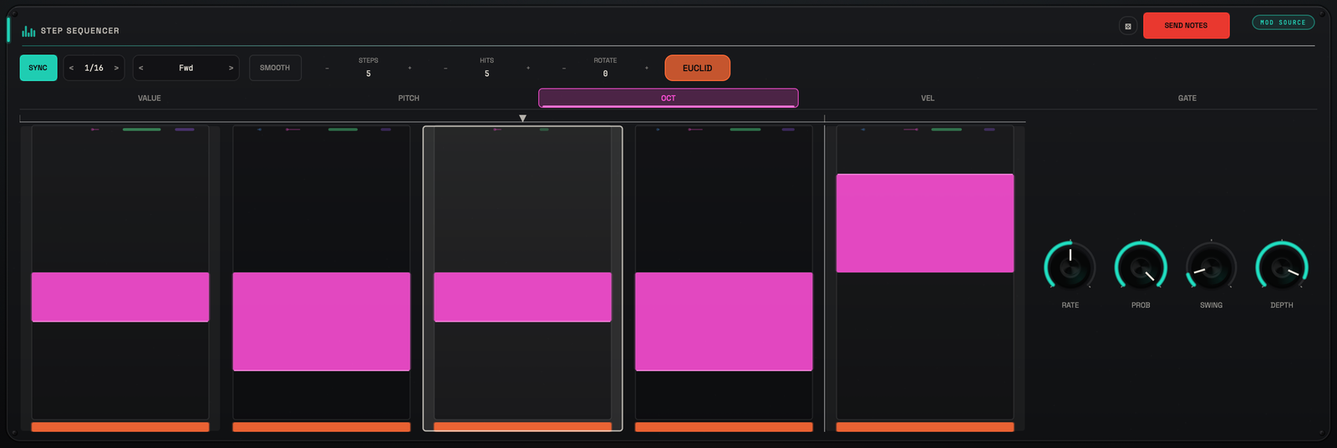
Task: Click the STEPS value 5
Action: (x=369, y=74)
